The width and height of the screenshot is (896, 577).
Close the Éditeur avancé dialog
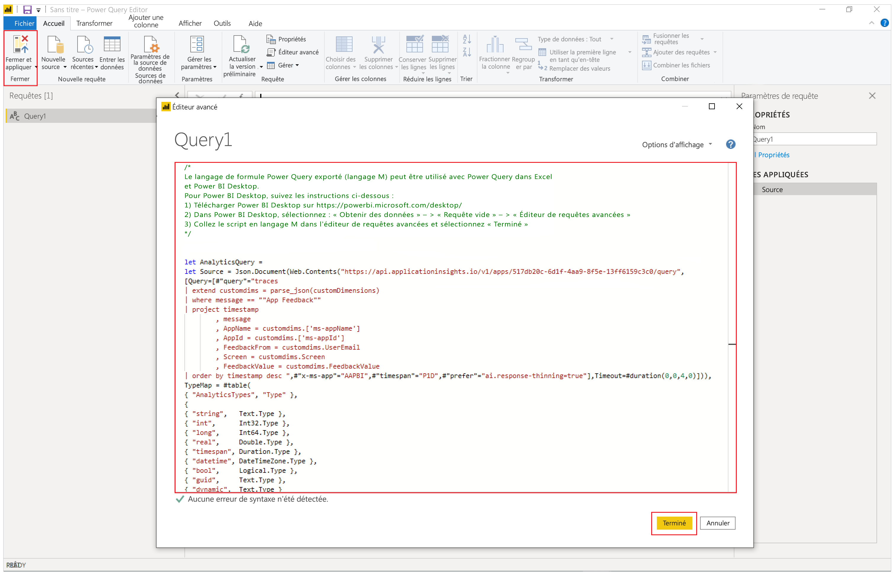(739, 106)
